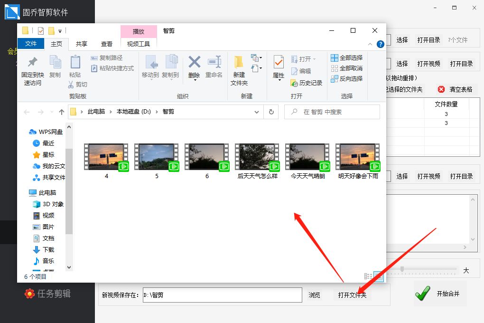Select video 后天天气怎么样
Viewport: 484px width, 323px height.
pyautogui.click(x=258, y=161)
